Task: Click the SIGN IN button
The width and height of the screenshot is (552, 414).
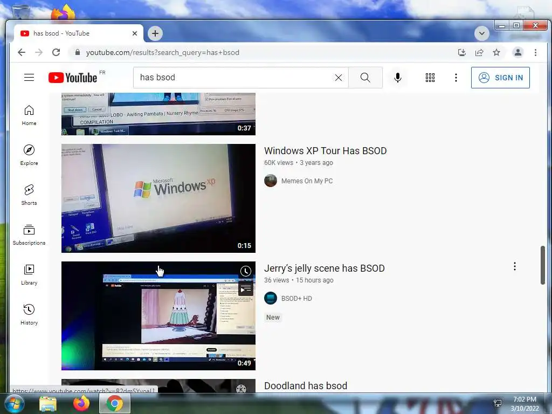Action: 500,78
